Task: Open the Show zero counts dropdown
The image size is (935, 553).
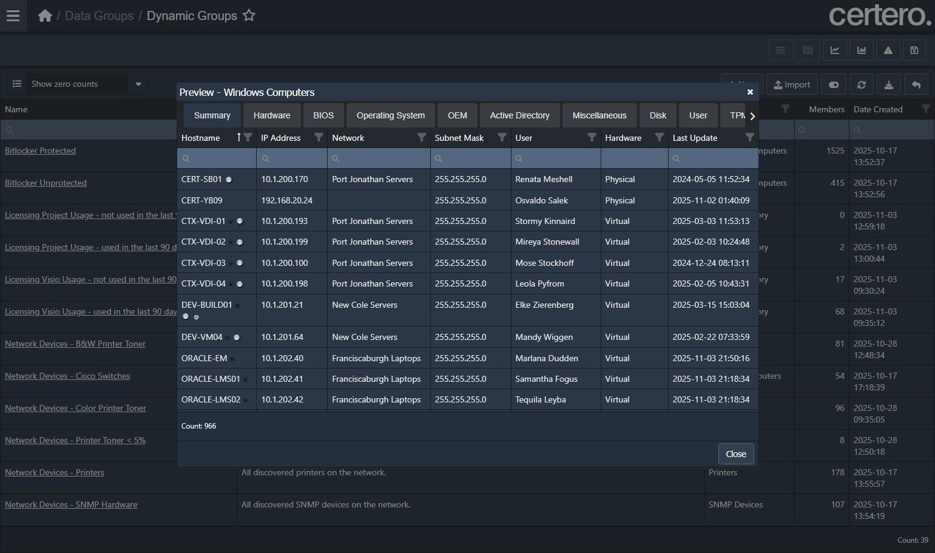Action: point(138,84)
